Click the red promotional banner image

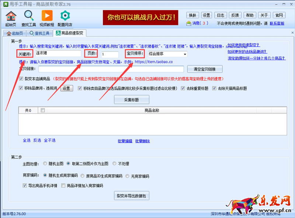(x=140, y=17)
